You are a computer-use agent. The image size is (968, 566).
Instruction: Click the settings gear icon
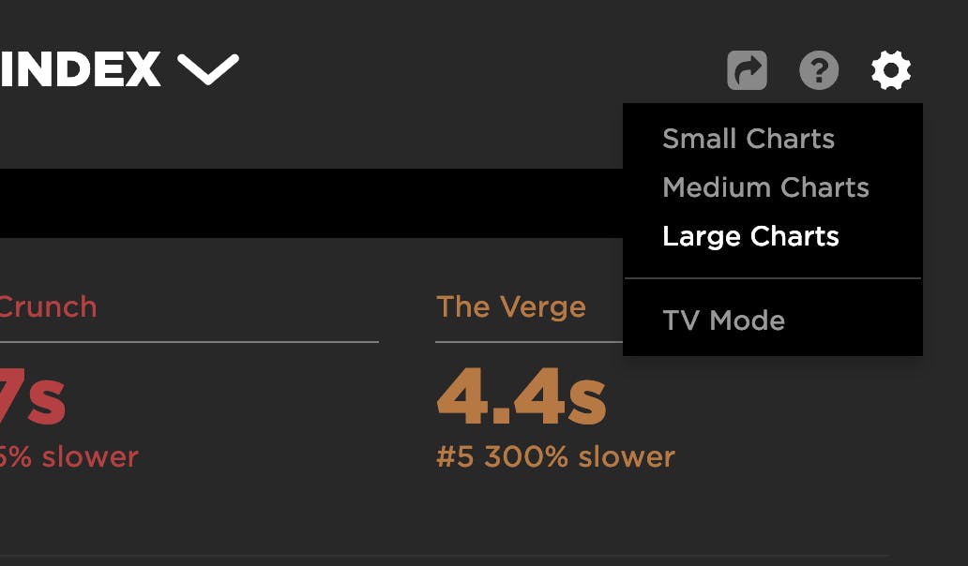(x=890, y=70)
